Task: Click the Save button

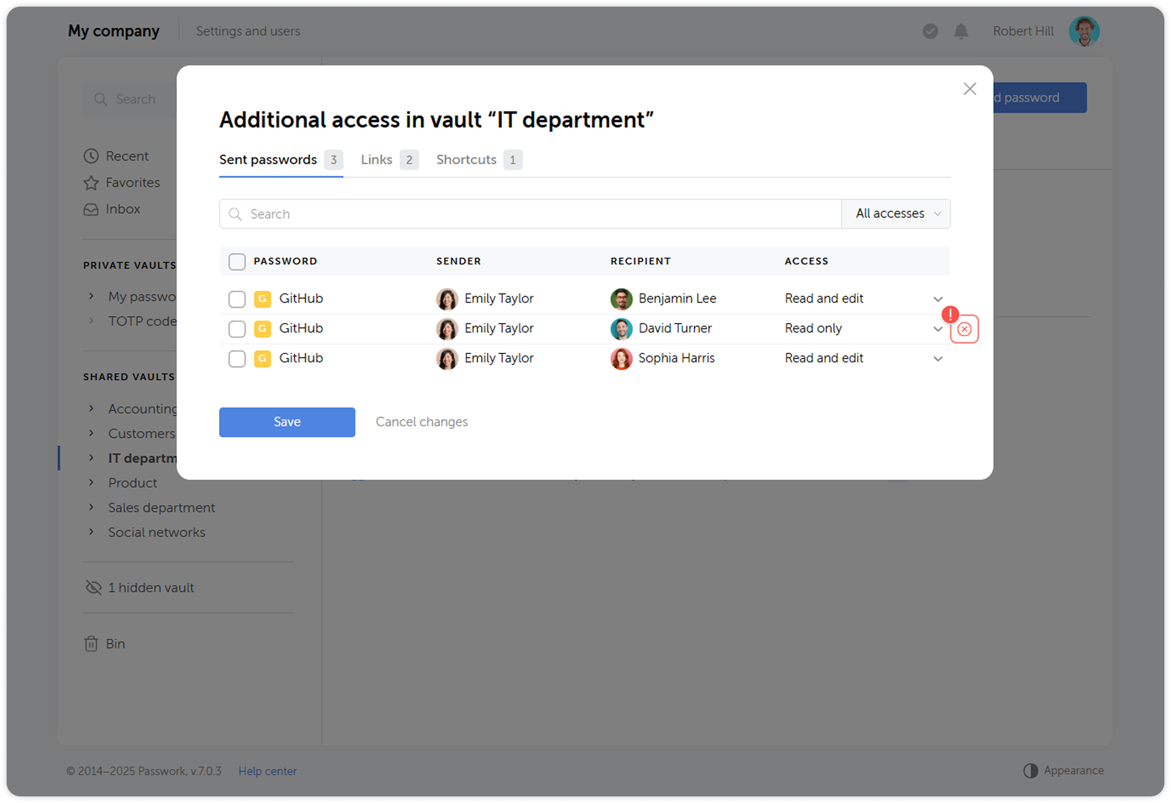Action: coord(287,422)
